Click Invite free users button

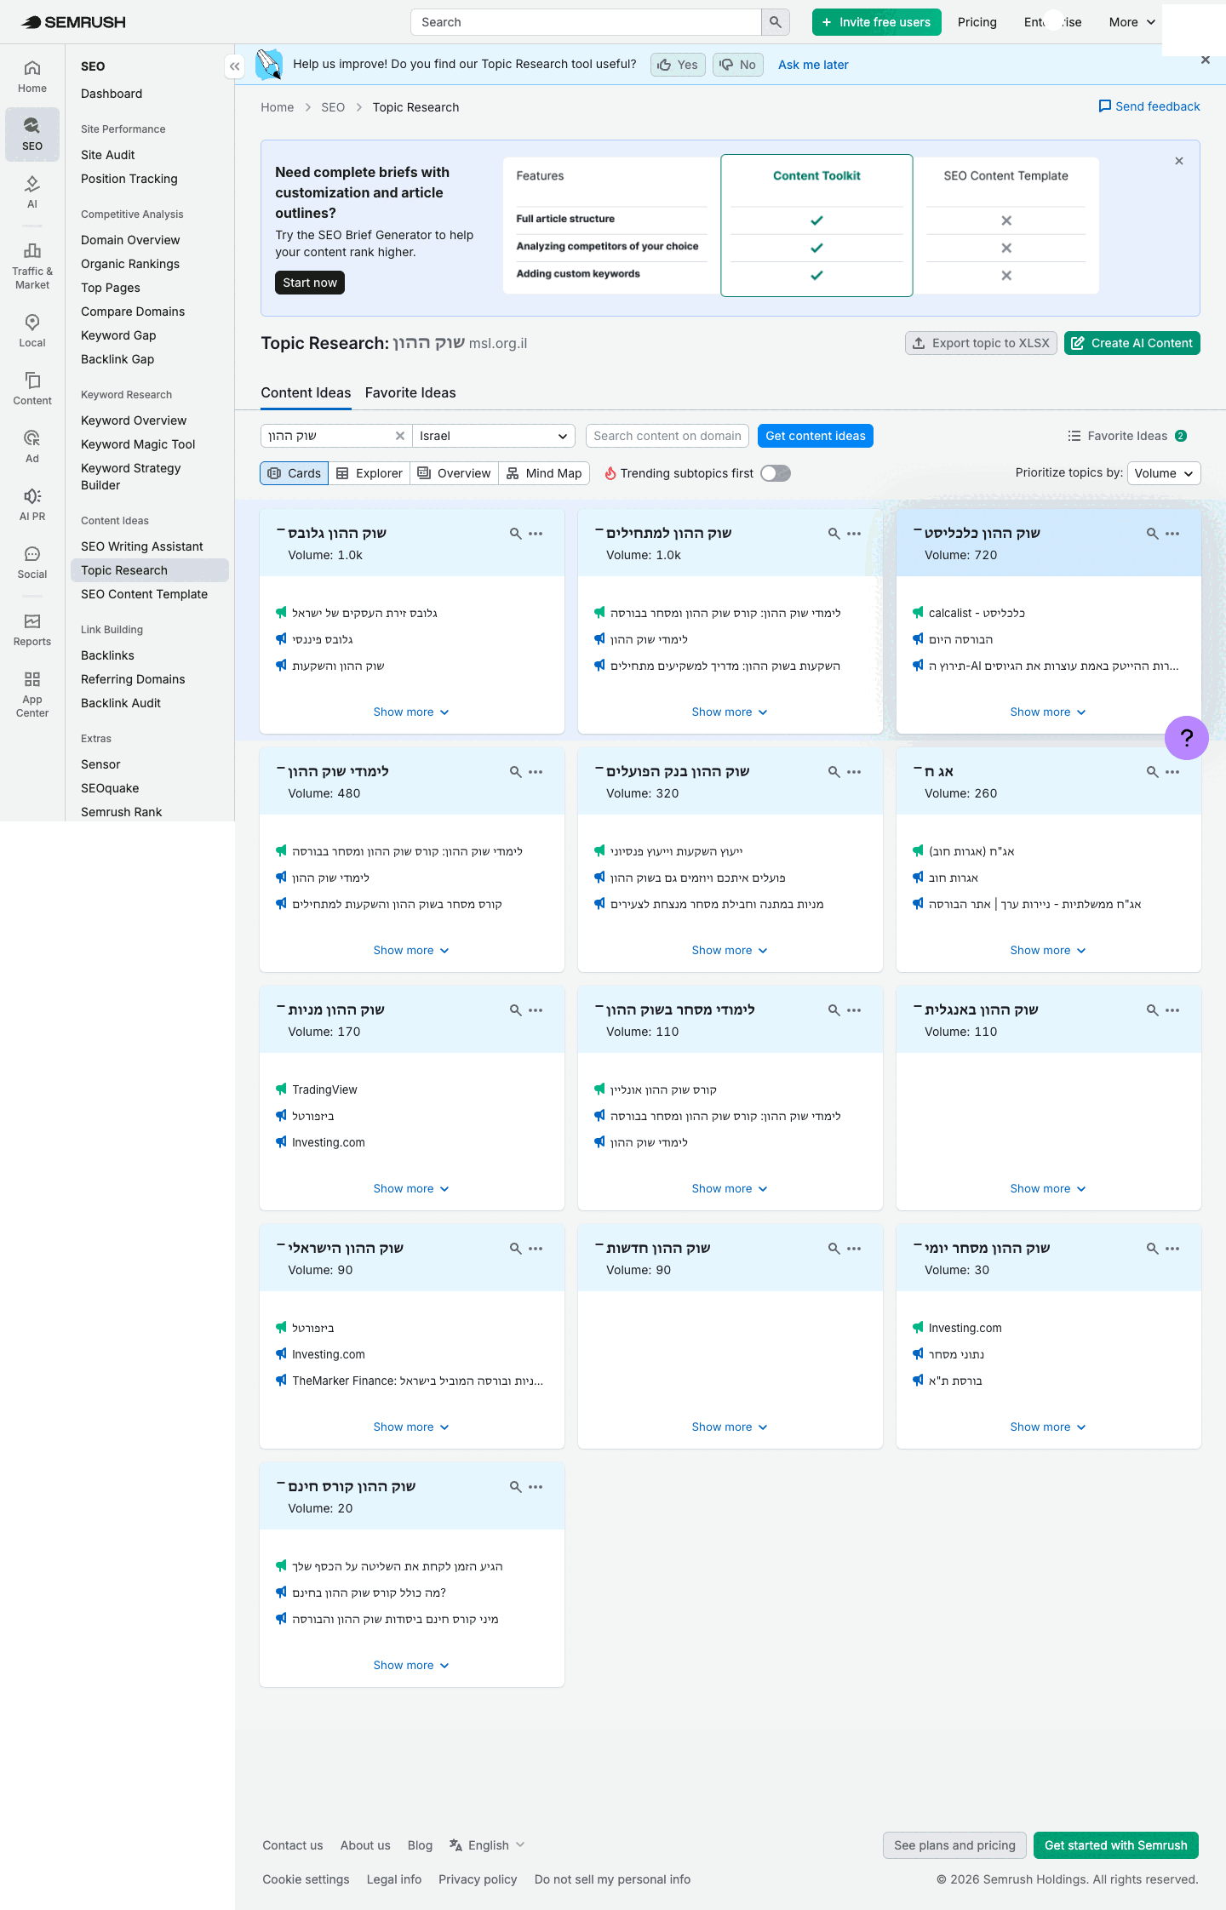pos(877,22)
